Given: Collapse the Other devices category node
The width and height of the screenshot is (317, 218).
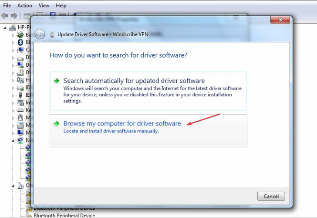Looking at the screenshot, I should click(13, 186).
